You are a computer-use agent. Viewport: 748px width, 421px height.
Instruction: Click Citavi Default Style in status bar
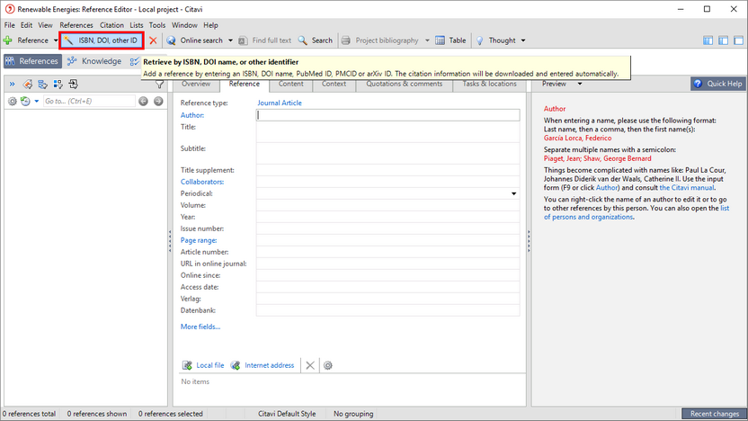pyautogui.click(x=287, y=414)
